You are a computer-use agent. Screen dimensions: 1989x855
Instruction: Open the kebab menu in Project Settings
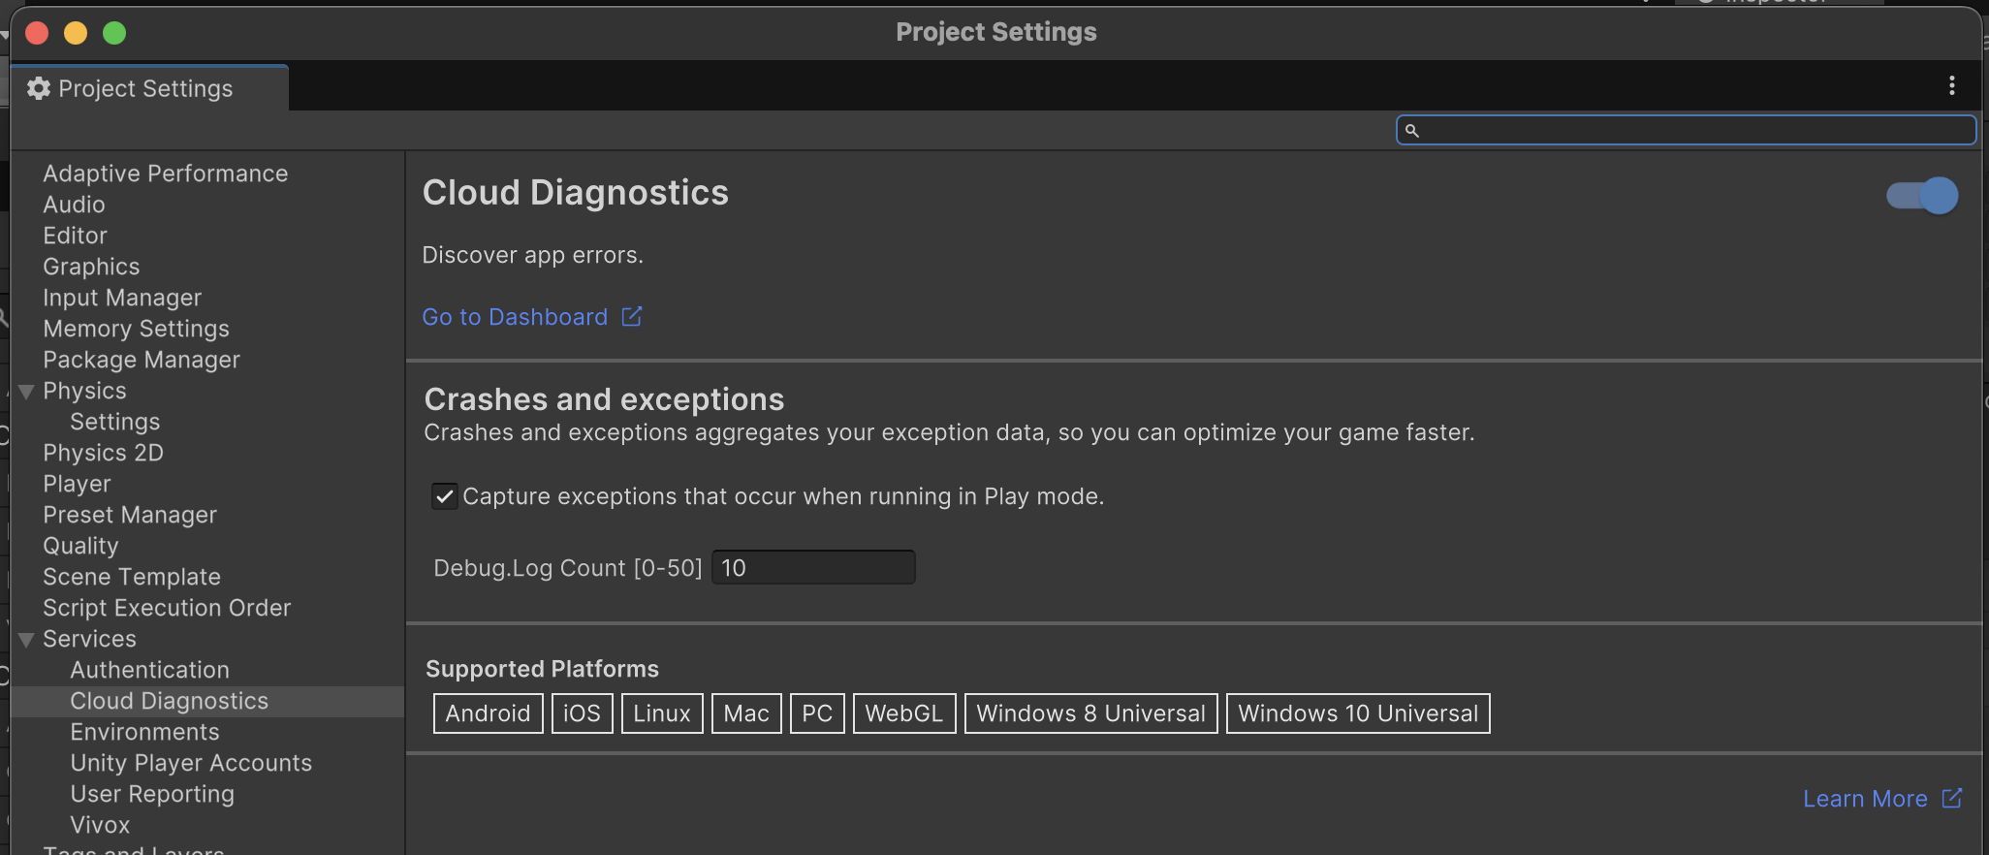pos(1951,86)
